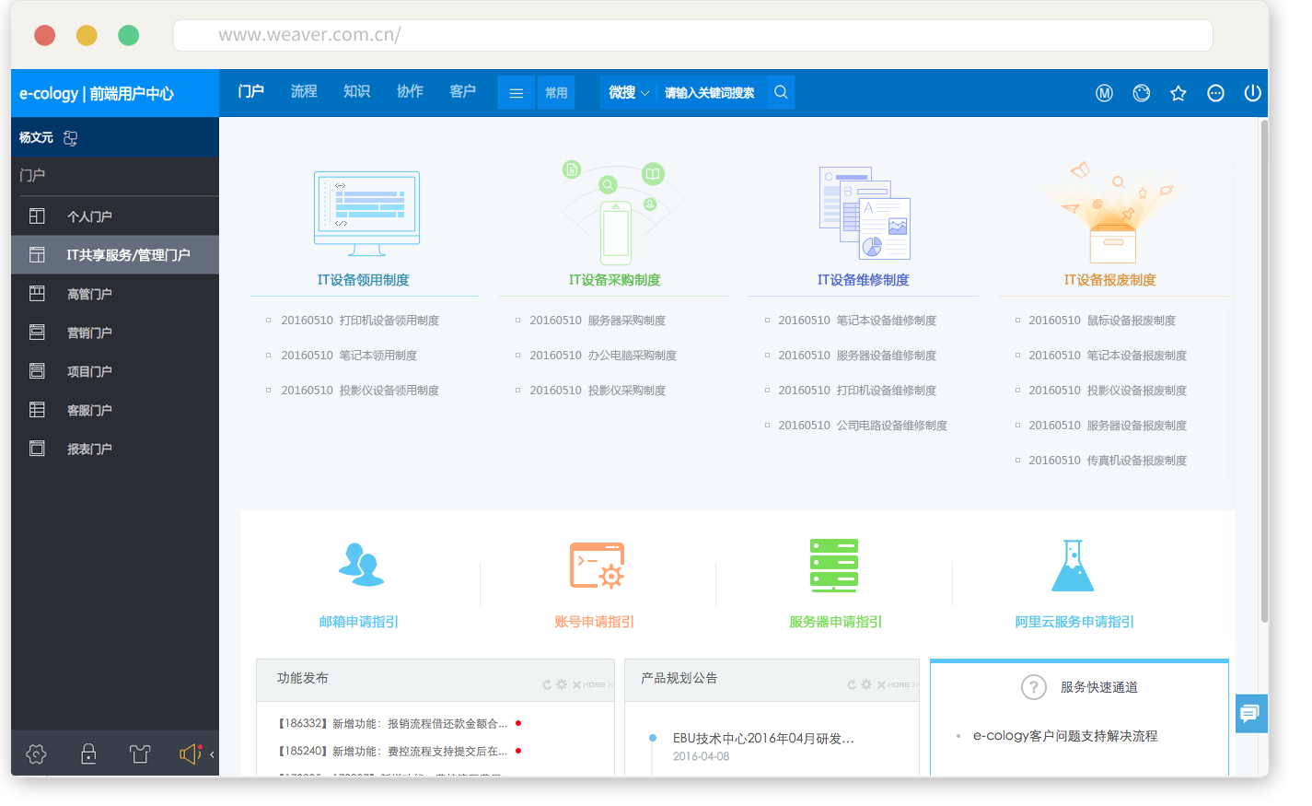Switch to the 流程 top menu tab

[x=304, y=91]
